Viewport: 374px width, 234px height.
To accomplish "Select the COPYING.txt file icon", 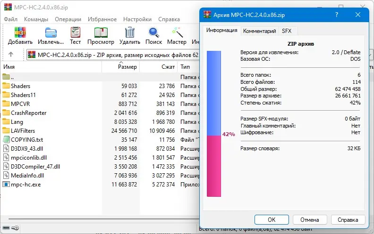I will point(6,139).
